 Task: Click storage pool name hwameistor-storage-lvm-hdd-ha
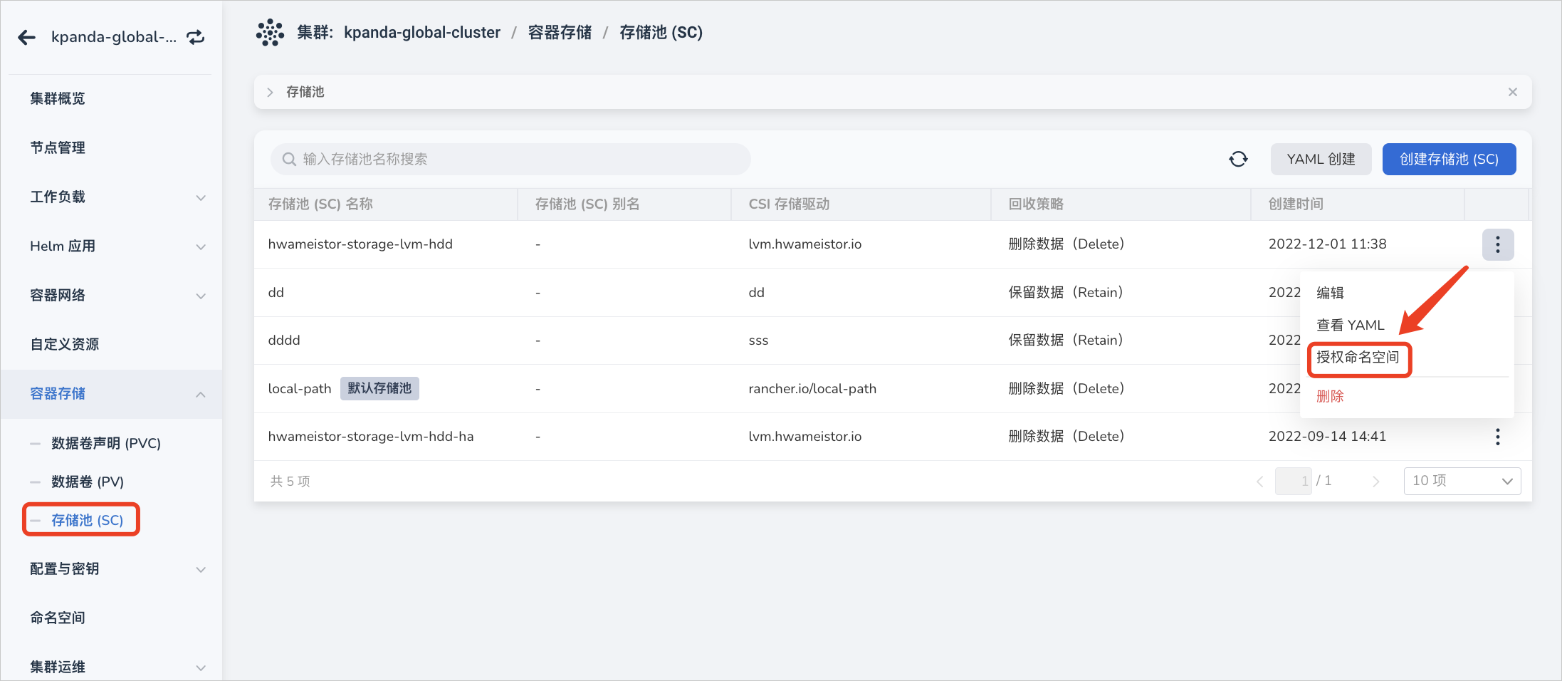(x=371, y=437)
